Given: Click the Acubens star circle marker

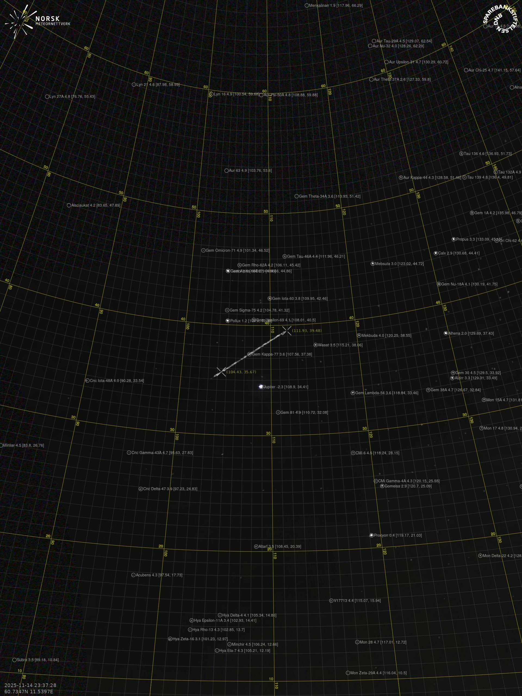Looking at the screenshot, I should (x=133, y=575).
